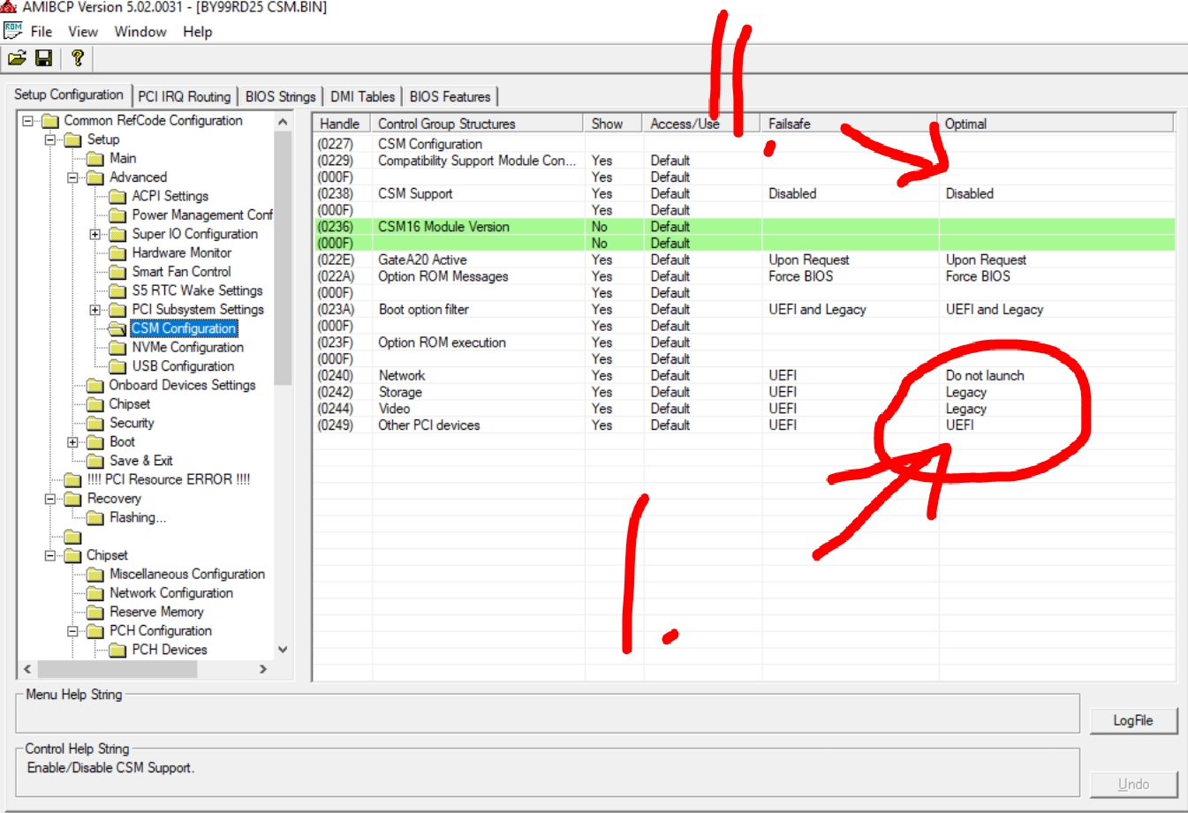Click the Optimal value for Network row
The image size is (1188, 813).
click(x=985, y=376)
